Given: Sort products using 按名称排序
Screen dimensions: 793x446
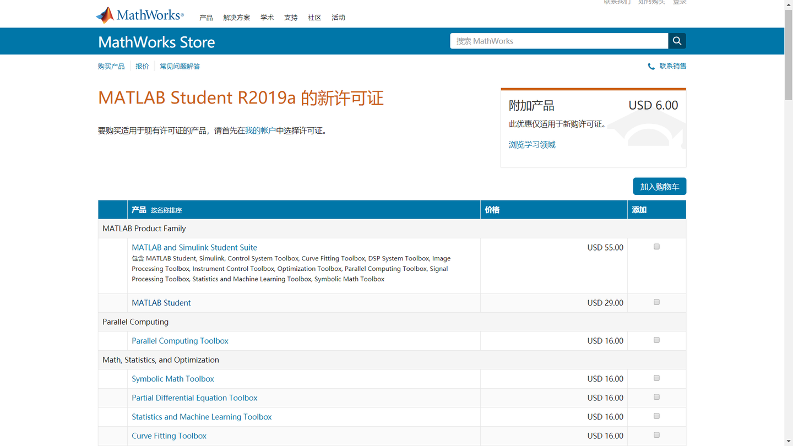Looking at the screenshot, I should point(167,210).
